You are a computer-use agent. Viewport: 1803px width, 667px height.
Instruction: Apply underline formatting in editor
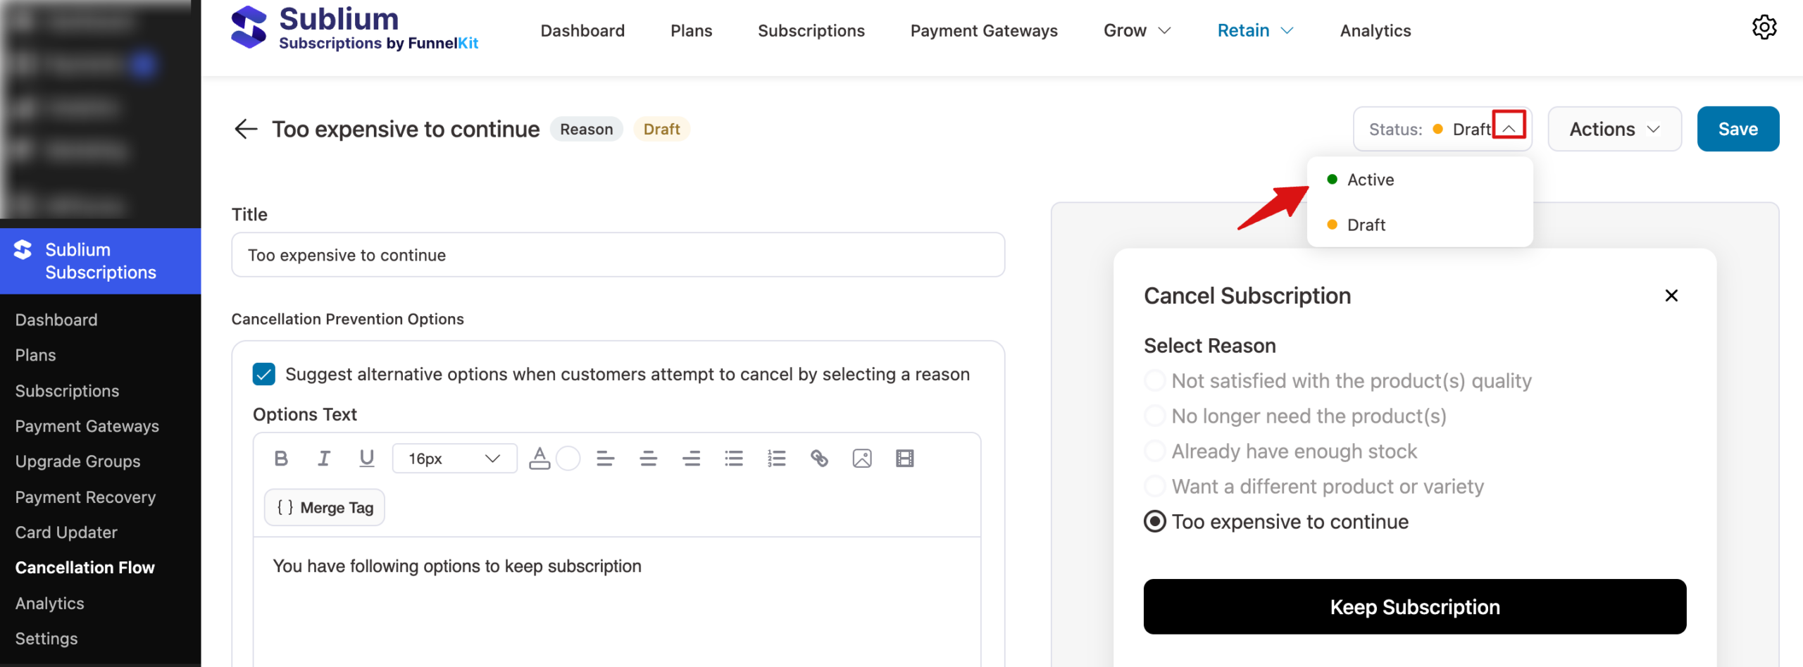coord(366,459)
